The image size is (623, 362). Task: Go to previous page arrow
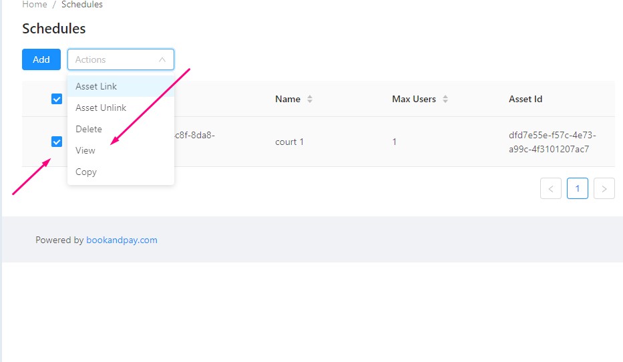click(x=551, y=188)
